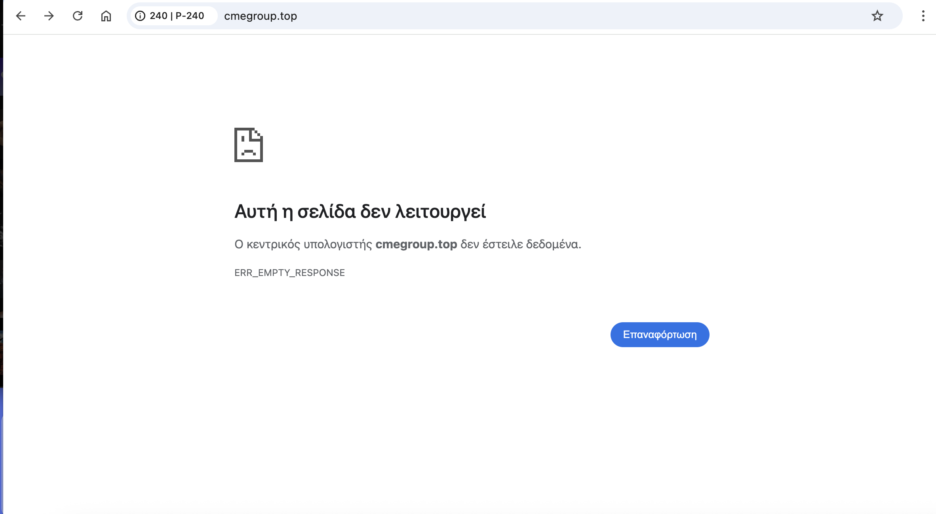Image resolution: width=936 pixels, height=514 pixels.
Task: Click the sad document error icon
Action: pyautogui.click(x=249, y=145)
